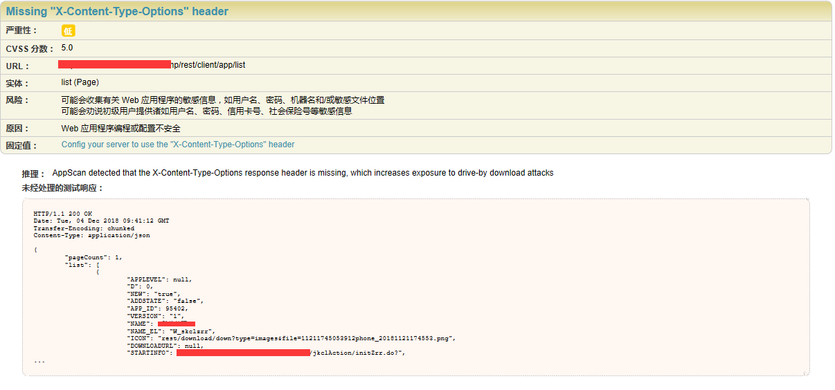
Task: Select the "ICON" download path line
Action: 291,338
